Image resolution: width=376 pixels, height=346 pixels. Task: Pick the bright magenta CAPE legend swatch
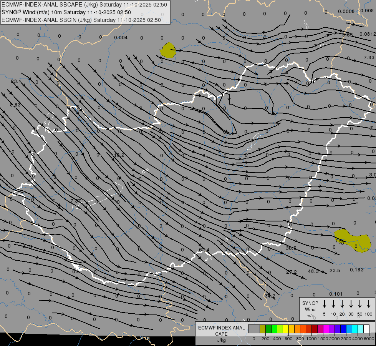(x=326, y=329)
